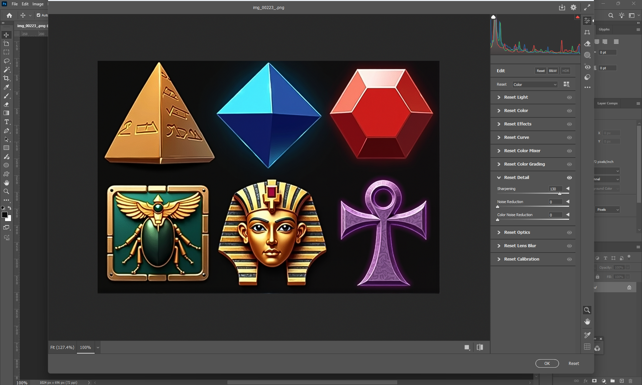Hide the Reset Detail panel edits
The image size is (642, 385).
pos(569,178)
